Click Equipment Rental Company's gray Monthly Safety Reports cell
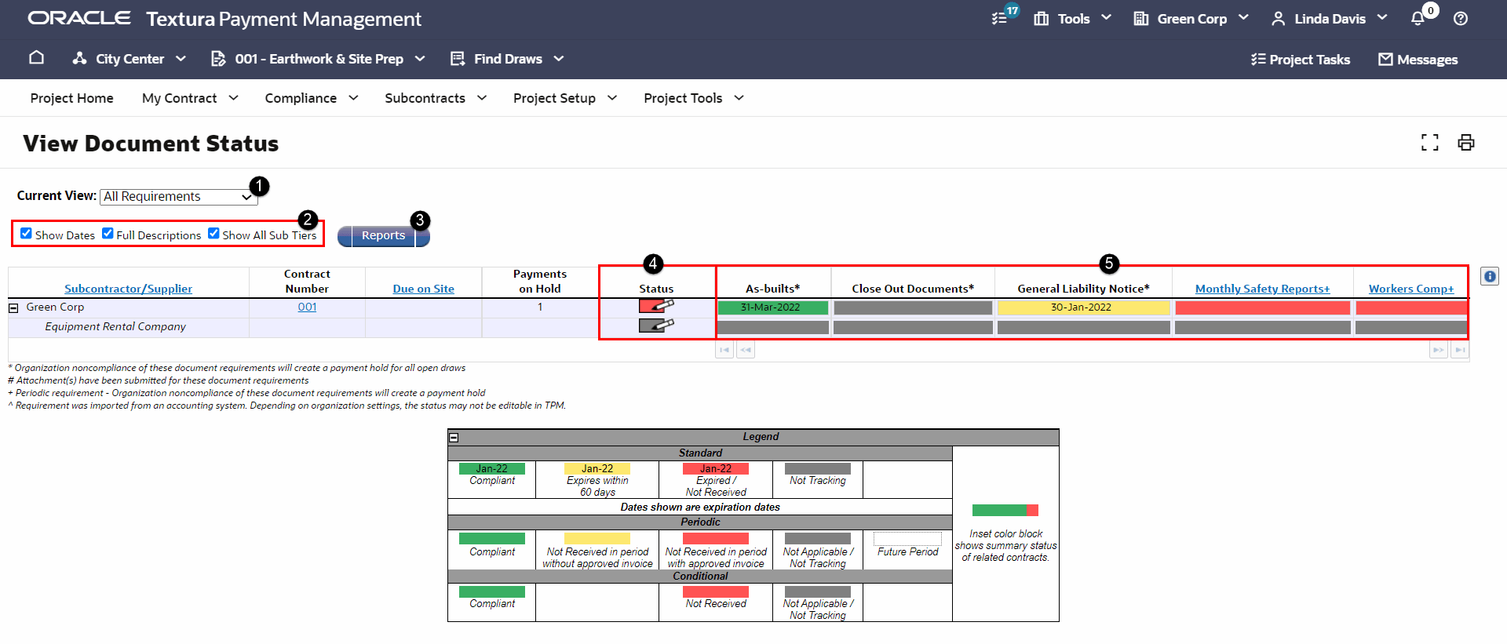 click(x=1262, y=327)
